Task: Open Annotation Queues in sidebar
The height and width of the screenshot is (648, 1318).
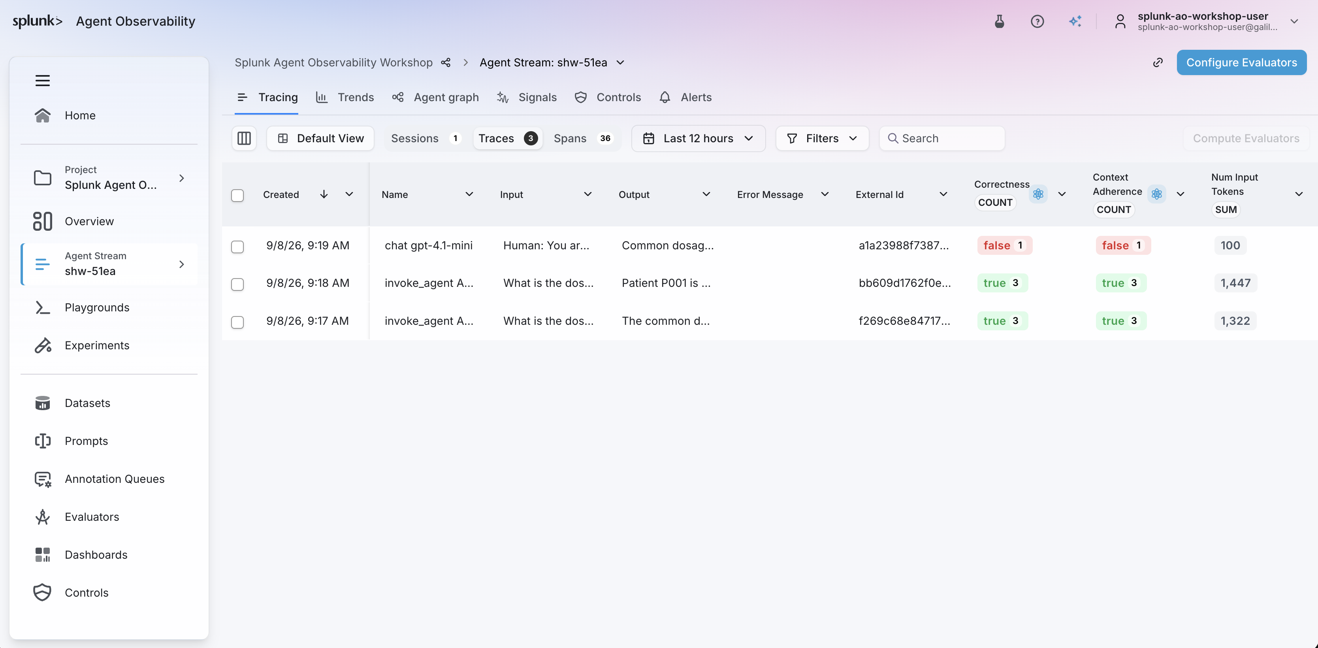Action: 109,478
